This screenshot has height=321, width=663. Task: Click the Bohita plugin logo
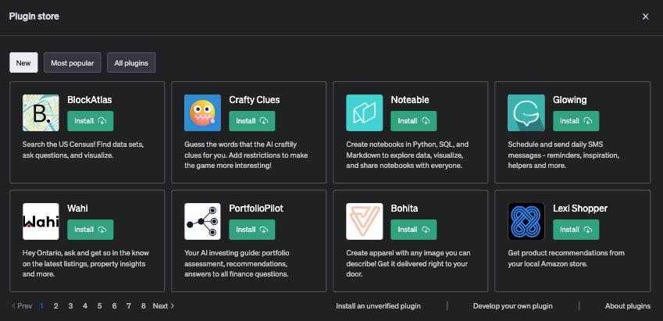pos(365,221)
